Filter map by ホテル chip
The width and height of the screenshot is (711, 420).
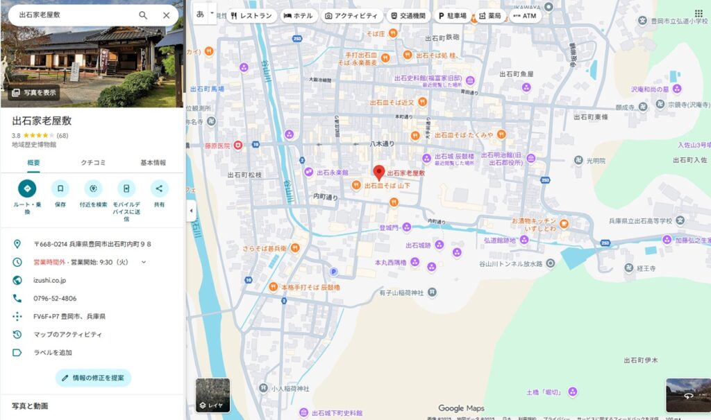[x=298, y=15]
